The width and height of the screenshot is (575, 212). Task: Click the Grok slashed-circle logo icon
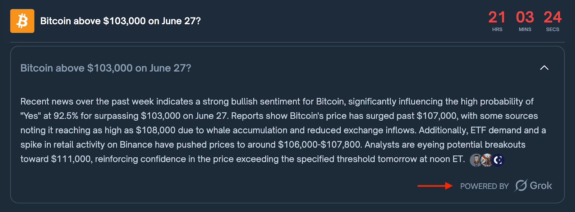click(521, 185)
